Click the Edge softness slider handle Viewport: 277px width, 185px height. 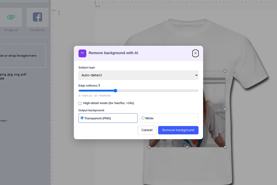tap(115, 91)
